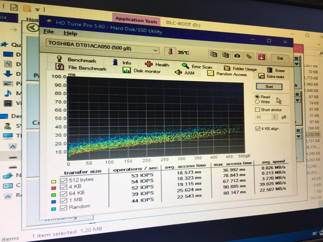This screenshot has height=242, width=323.
Task: Uncheck the 64 KB transfer size
Action: coord(63,194)
